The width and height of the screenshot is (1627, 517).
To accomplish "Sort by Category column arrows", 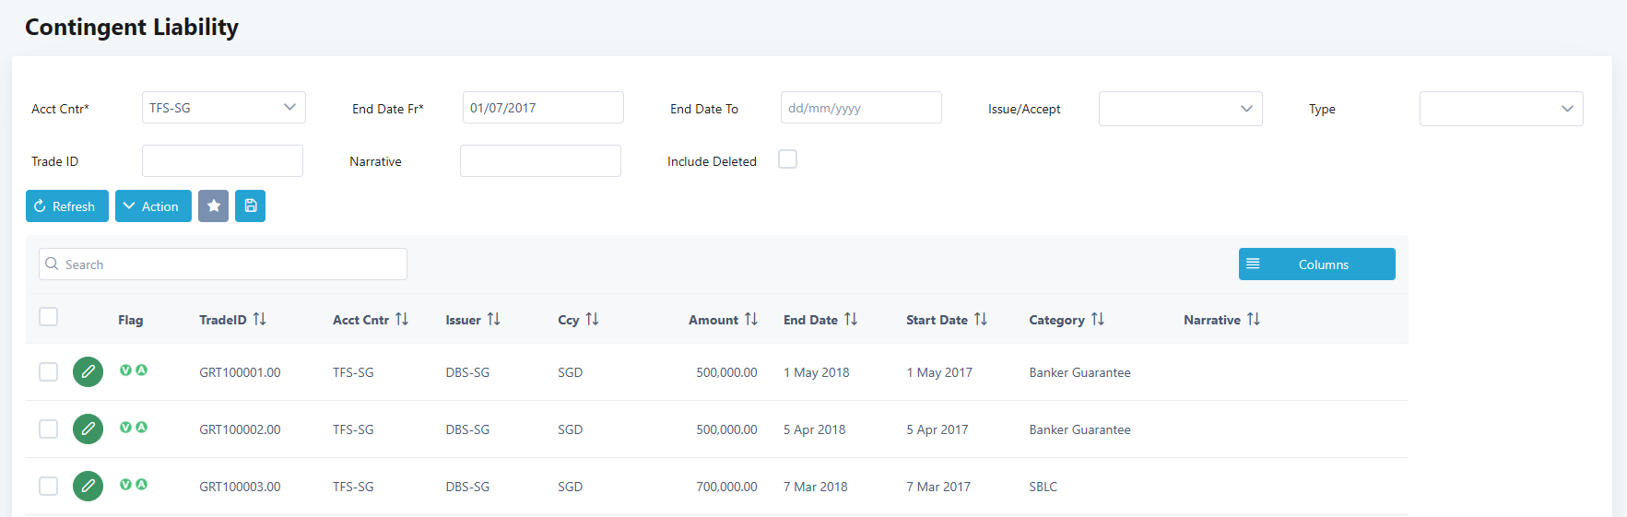I will coord(1097,320).
